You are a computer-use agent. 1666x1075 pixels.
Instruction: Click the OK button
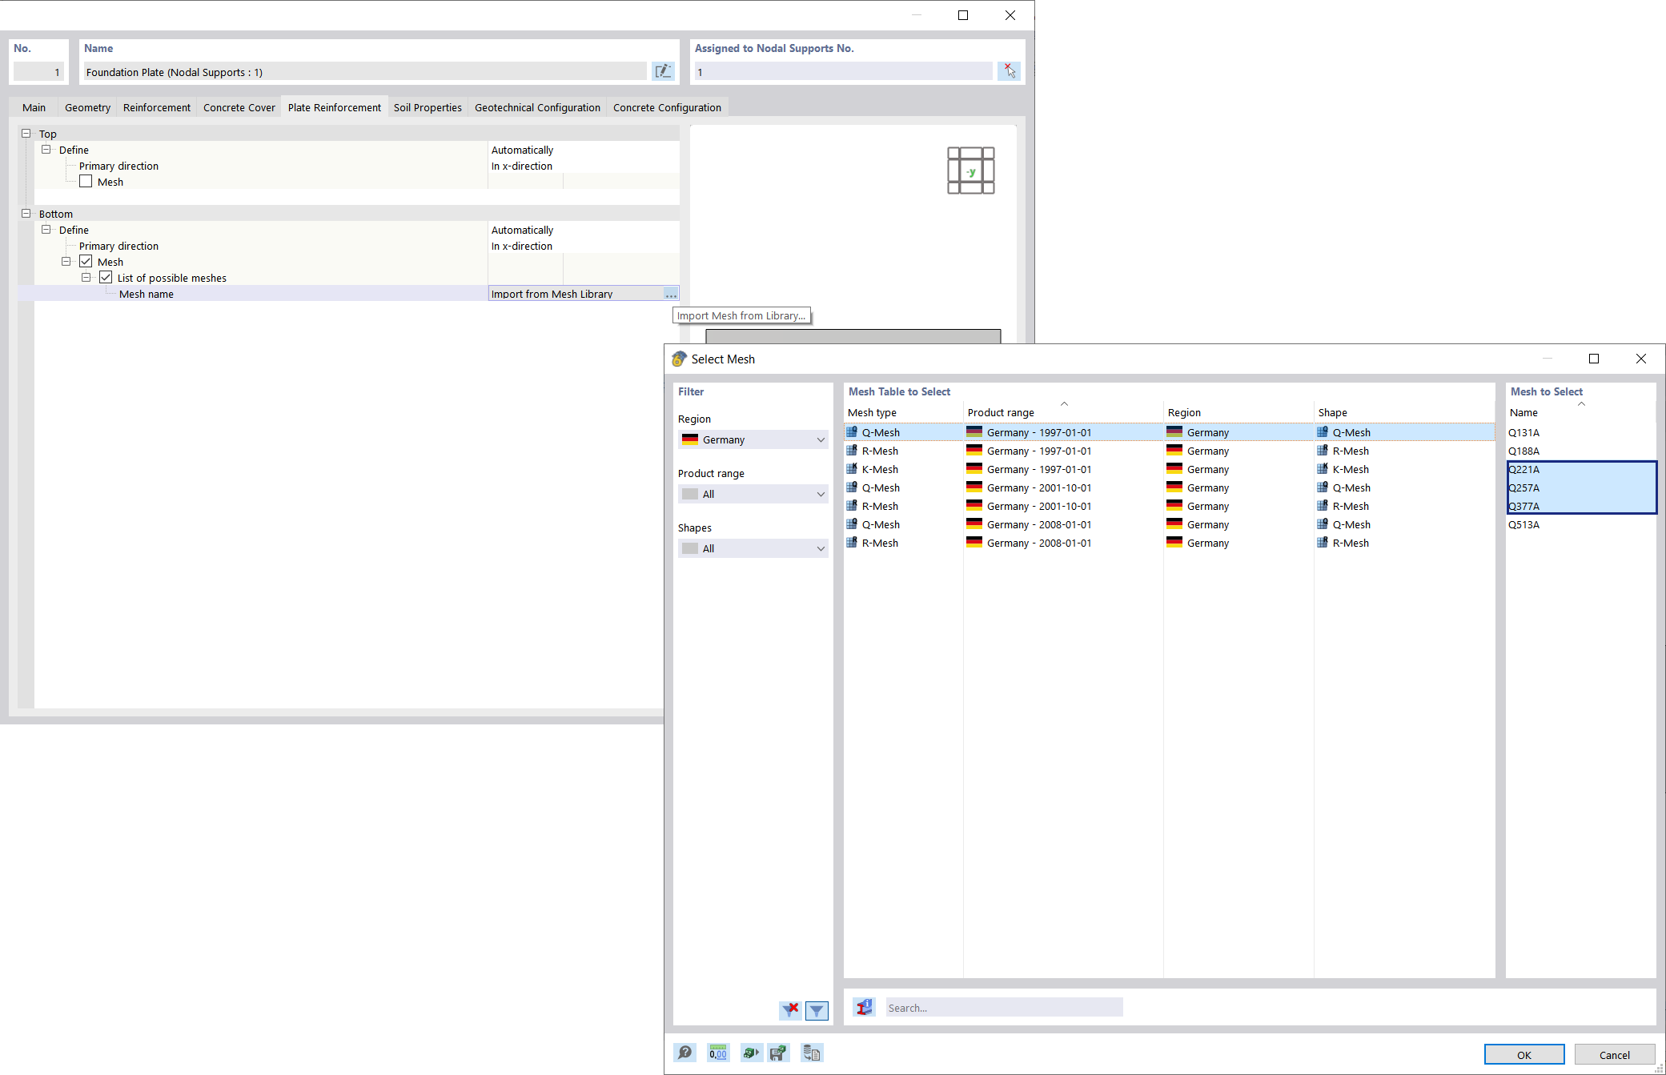tap(1523, 1054)
